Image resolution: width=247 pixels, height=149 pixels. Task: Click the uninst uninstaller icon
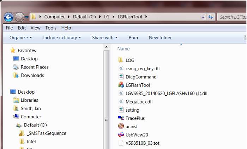[x=121, y=126]
